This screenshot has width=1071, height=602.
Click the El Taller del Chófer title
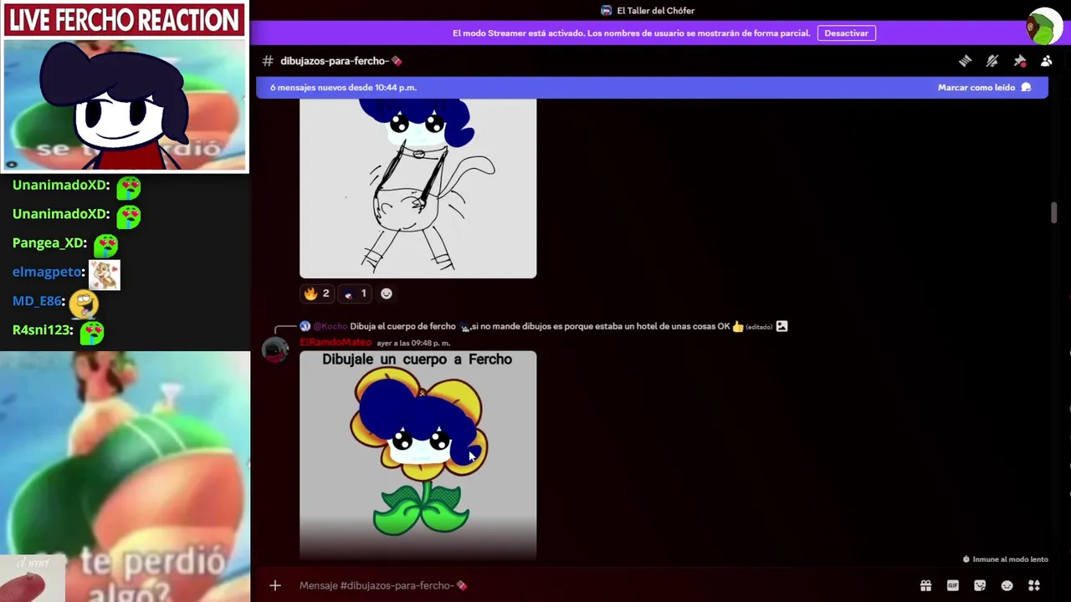click(656, 11)
